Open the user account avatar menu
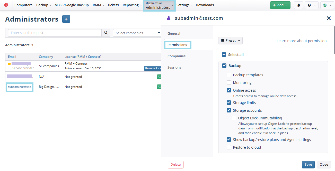Viewport: 335px width, 171px height. (327, 5)
